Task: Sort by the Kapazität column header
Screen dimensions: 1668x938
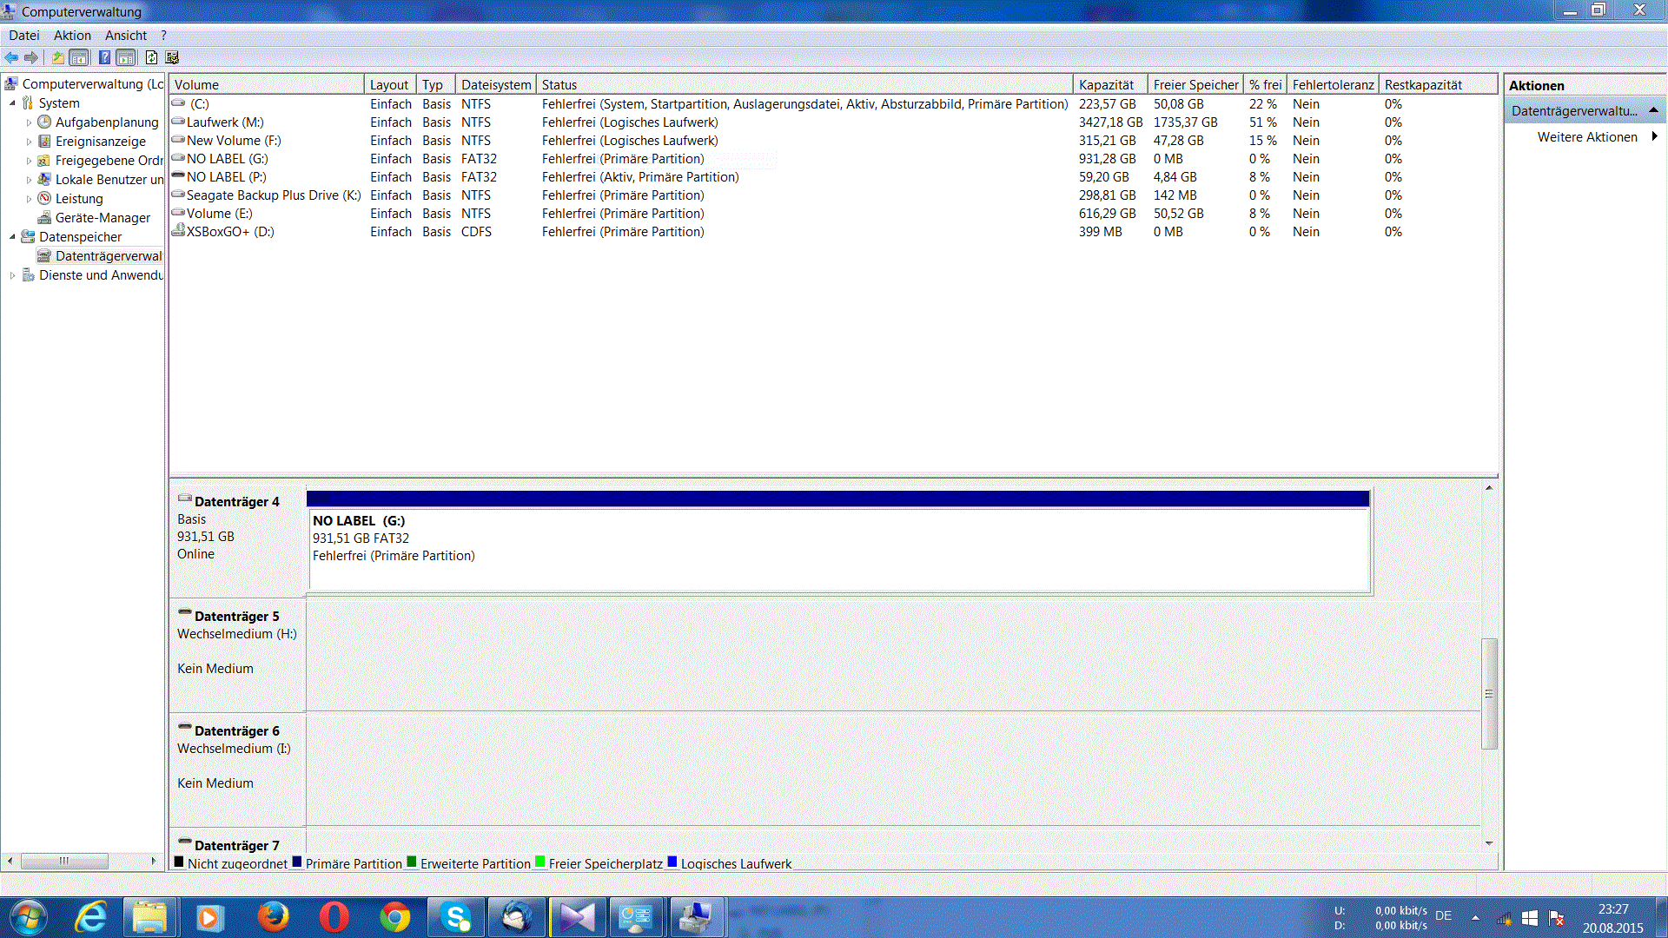Action: pyautogui.click(x=1106, y=84)
